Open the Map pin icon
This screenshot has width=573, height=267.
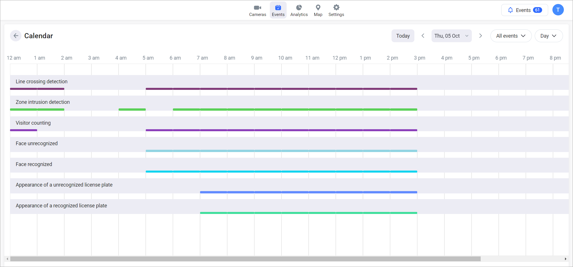(x=318, y=8)
